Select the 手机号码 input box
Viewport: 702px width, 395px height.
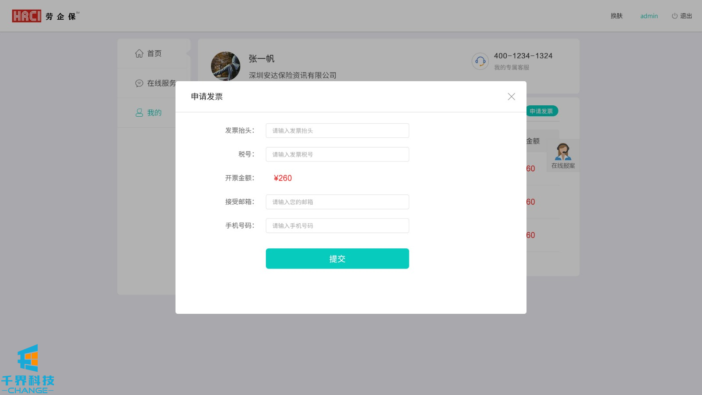337,226
